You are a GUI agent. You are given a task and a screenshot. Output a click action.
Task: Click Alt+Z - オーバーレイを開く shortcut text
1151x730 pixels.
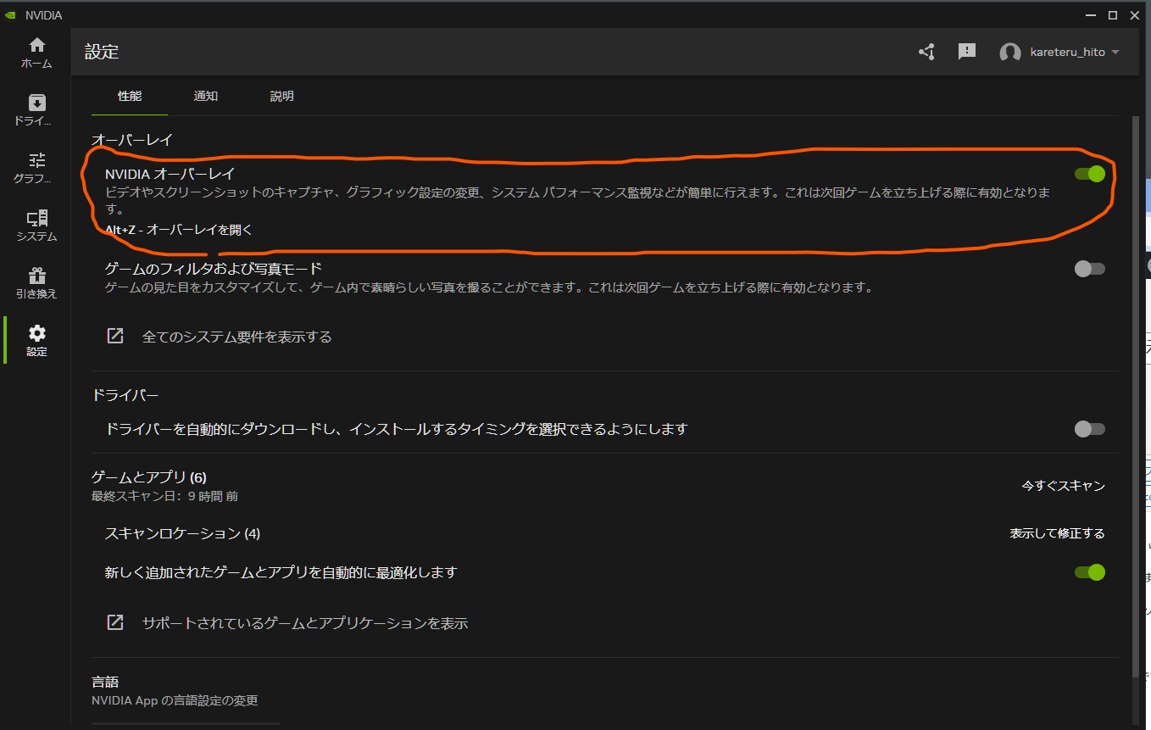179,230
